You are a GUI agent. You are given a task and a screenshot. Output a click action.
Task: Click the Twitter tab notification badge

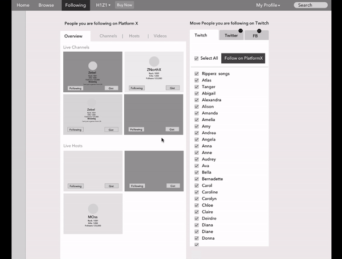(241, 31)
